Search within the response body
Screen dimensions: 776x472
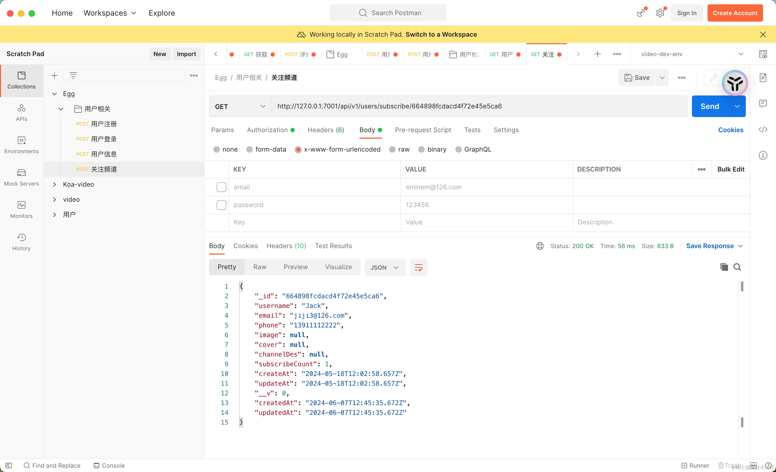(737, 267)
